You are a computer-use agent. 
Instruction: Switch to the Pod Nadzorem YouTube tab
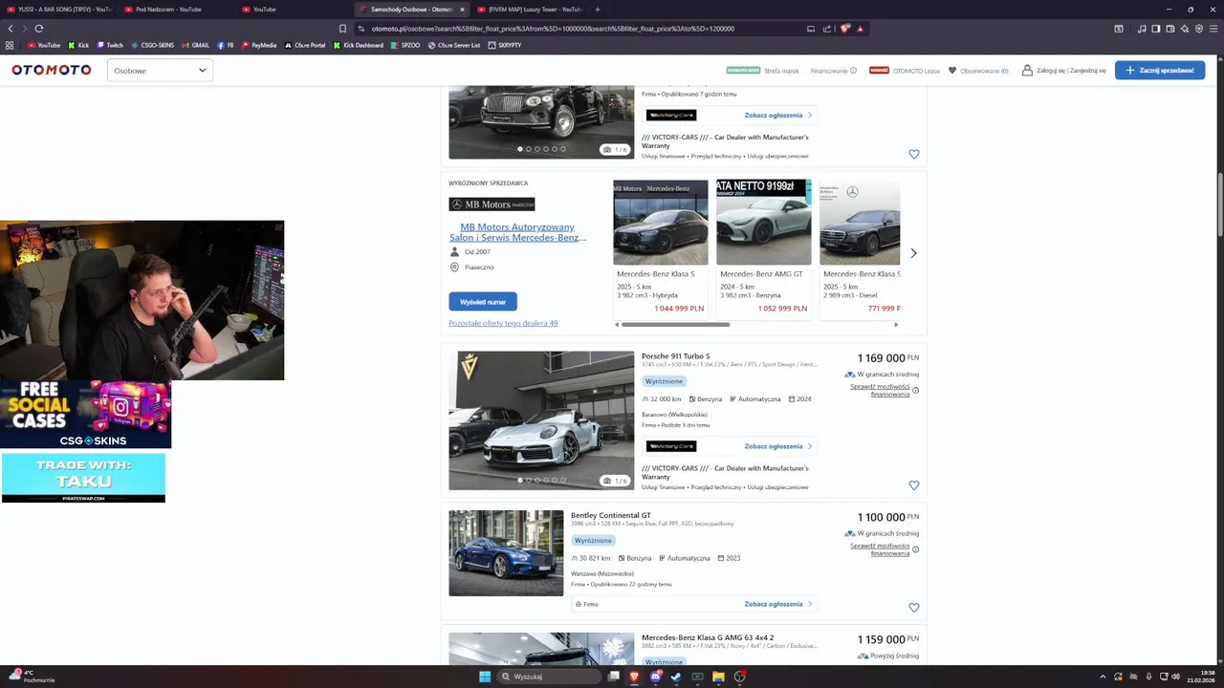[175, 10]
